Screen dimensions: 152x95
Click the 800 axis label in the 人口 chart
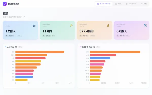tap(43, 83)
